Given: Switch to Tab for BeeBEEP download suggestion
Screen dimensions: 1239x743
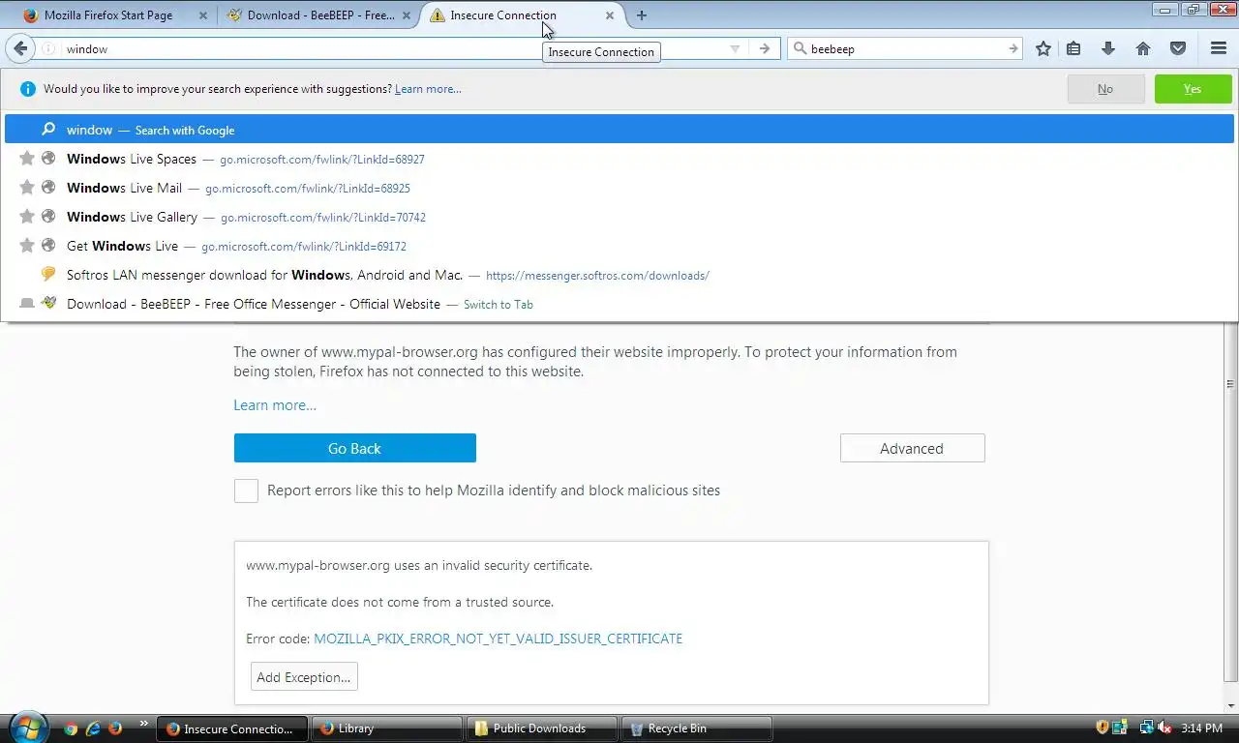Looking at the screenshot, I should (619, 304).
